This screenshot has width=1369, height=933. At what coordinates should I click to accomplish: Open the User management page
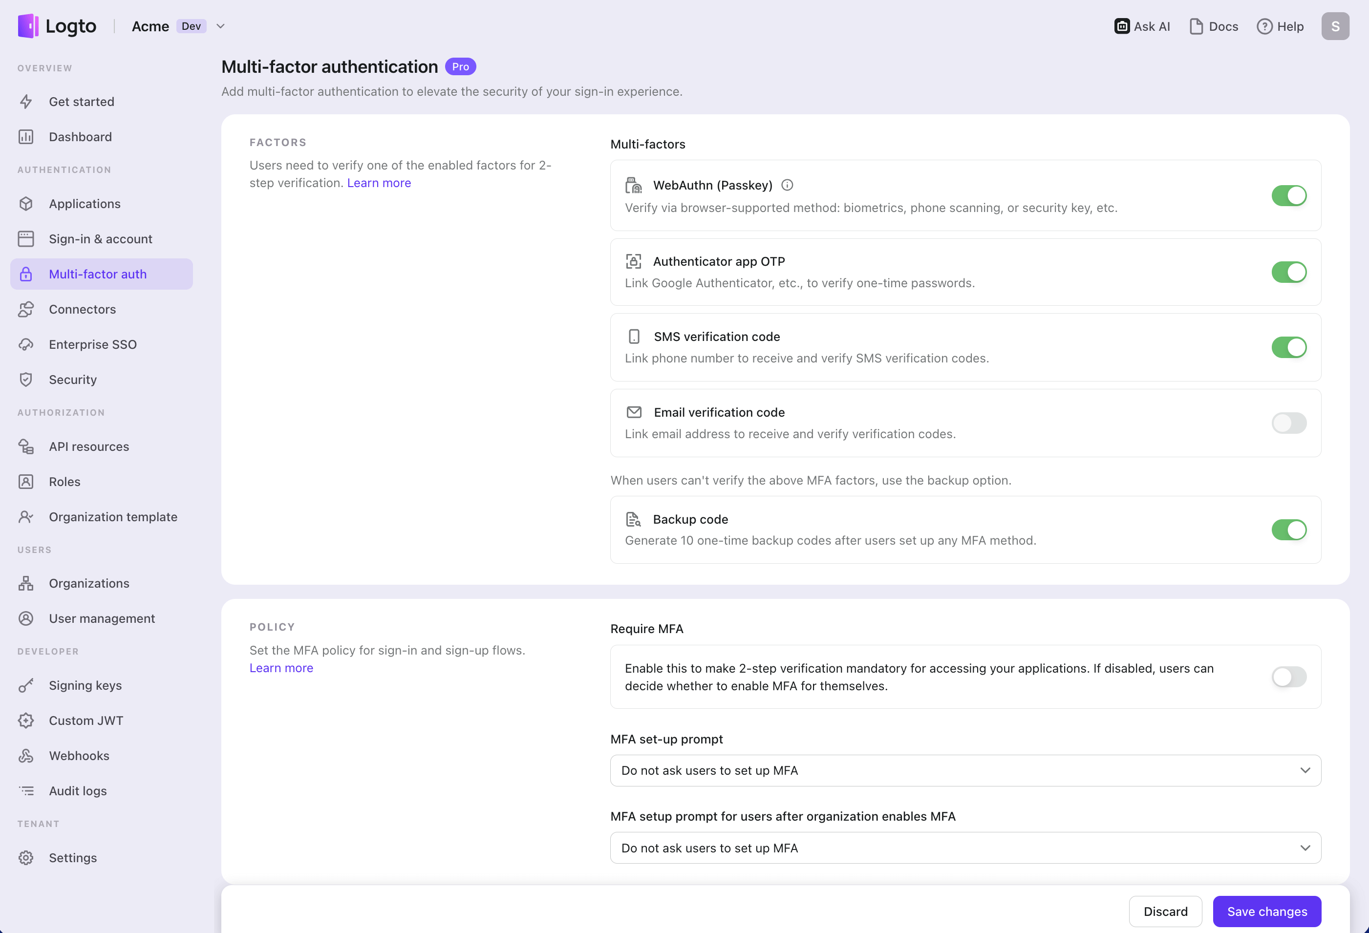(x=102, y=618)
